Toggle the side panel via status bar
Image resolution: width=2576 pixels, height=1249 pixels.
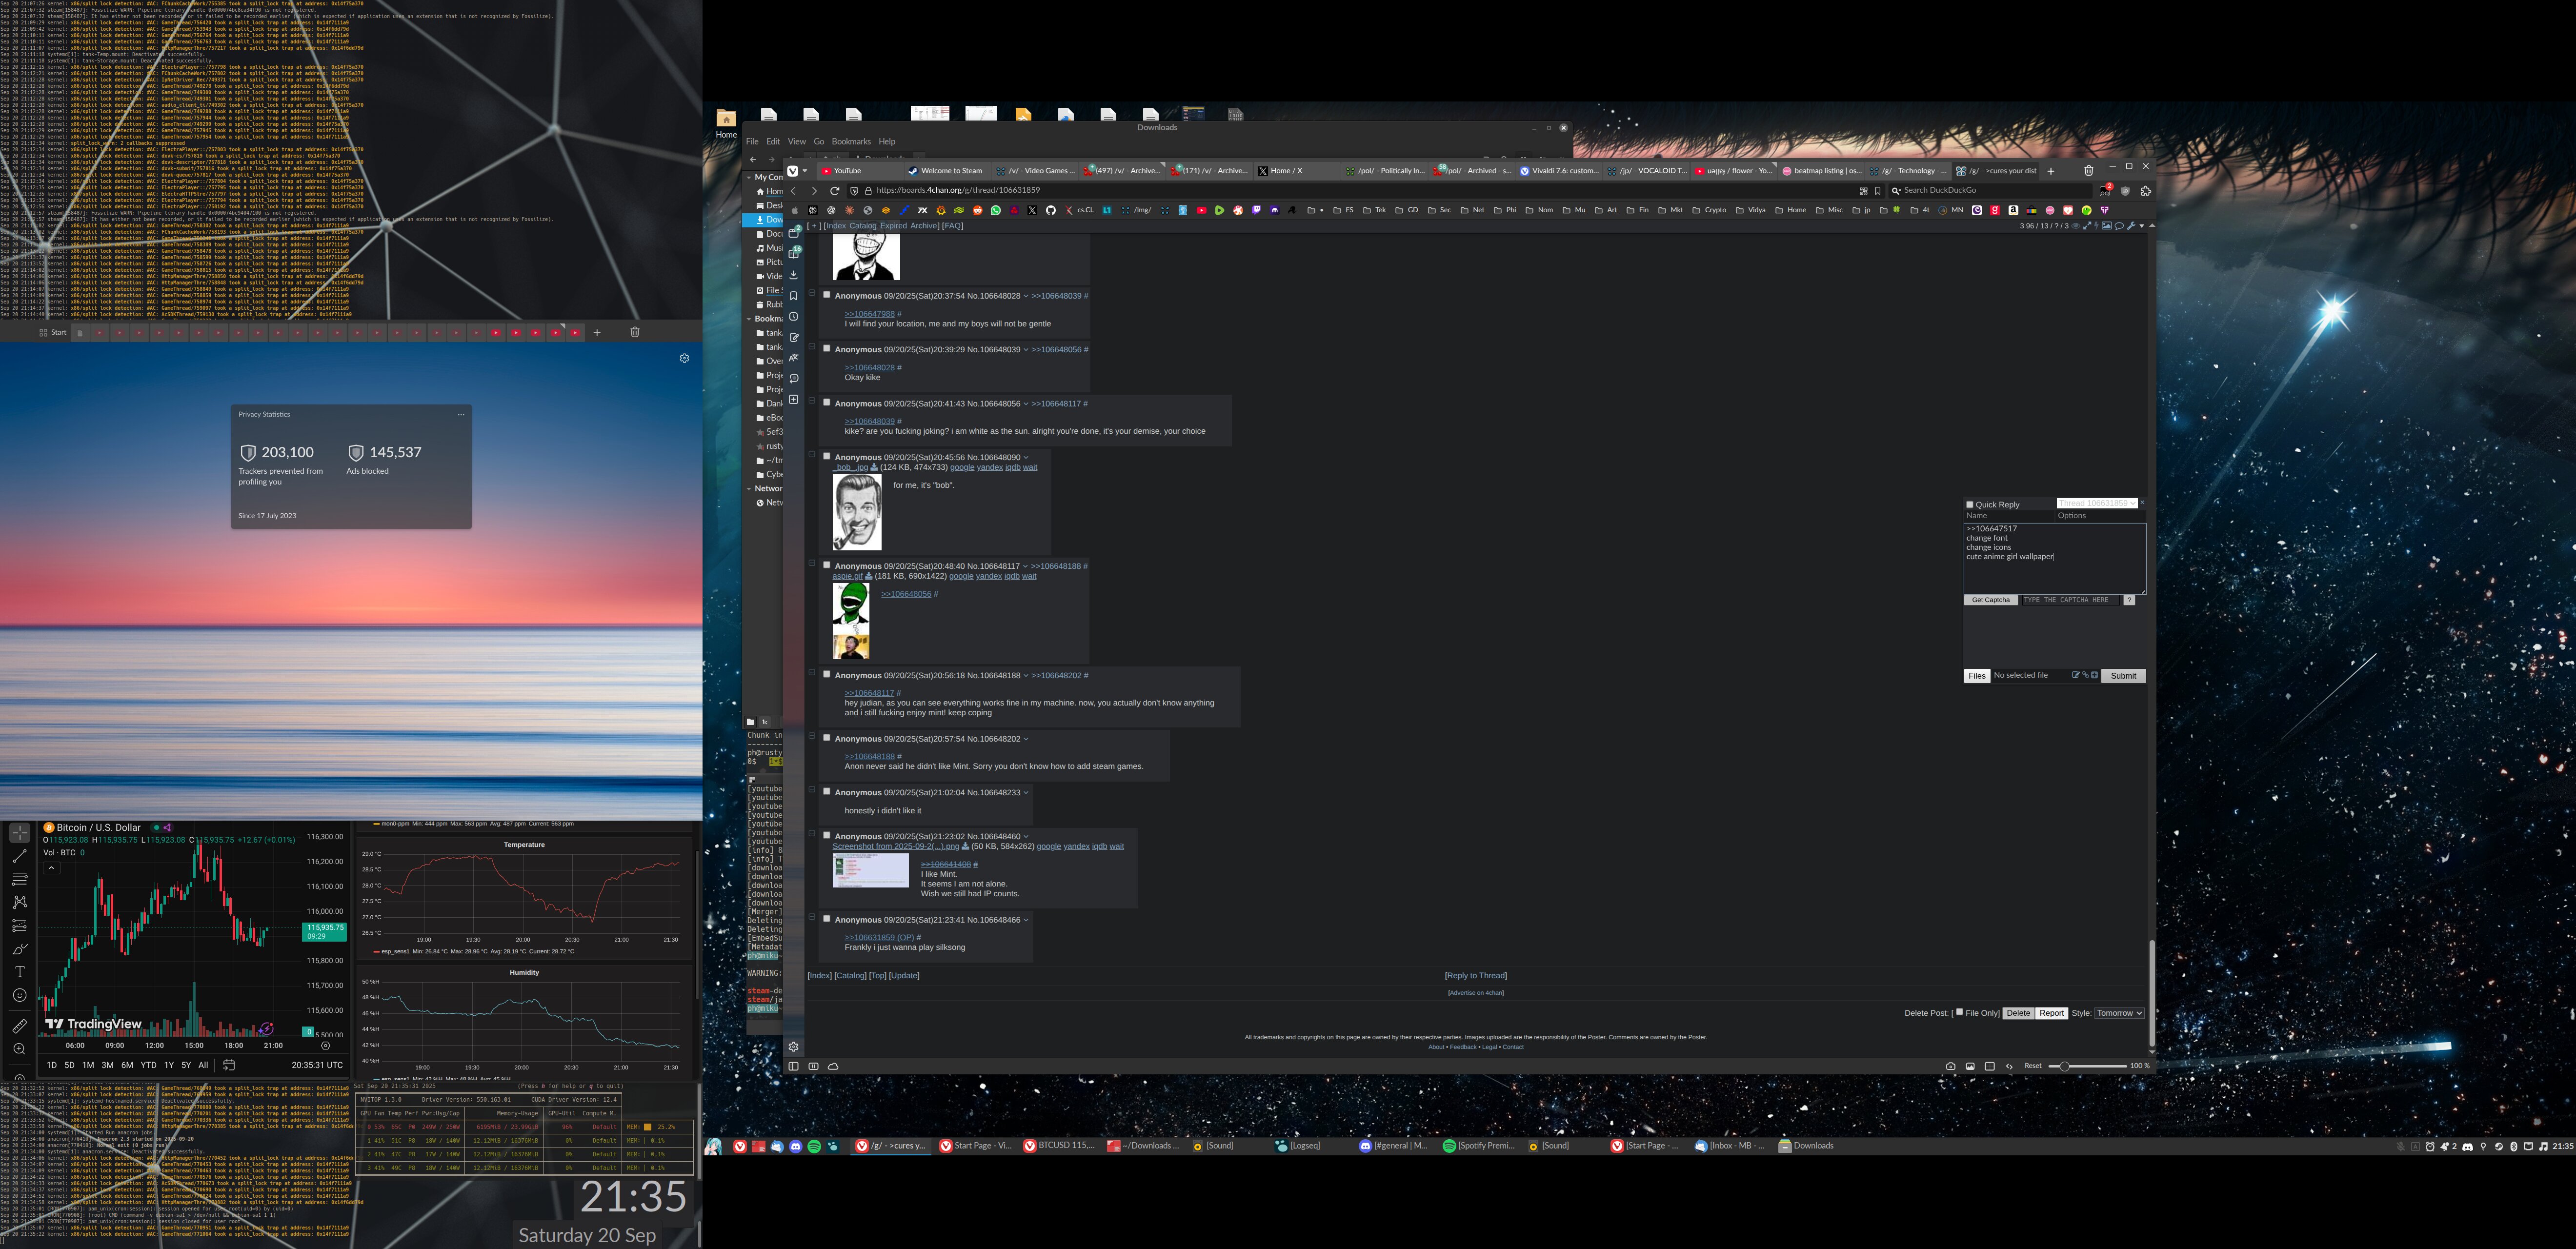pos(794,1066)
